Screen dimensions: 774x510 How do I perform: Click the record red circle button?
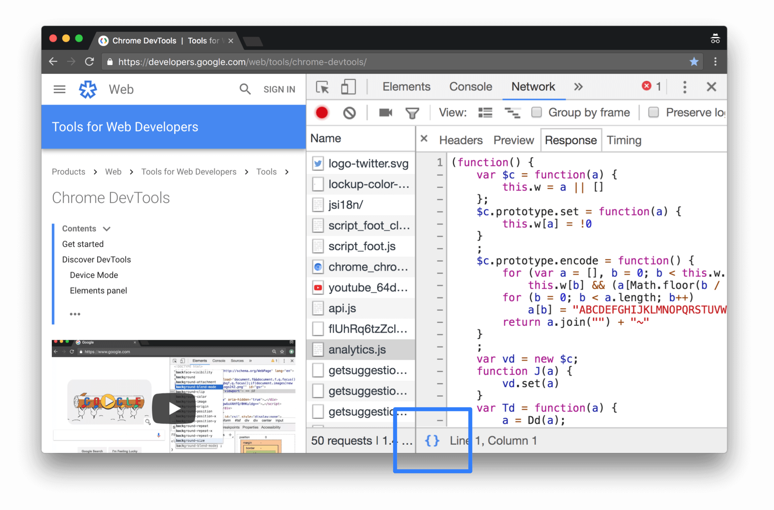pyautogui.click(x=322, y=112)
